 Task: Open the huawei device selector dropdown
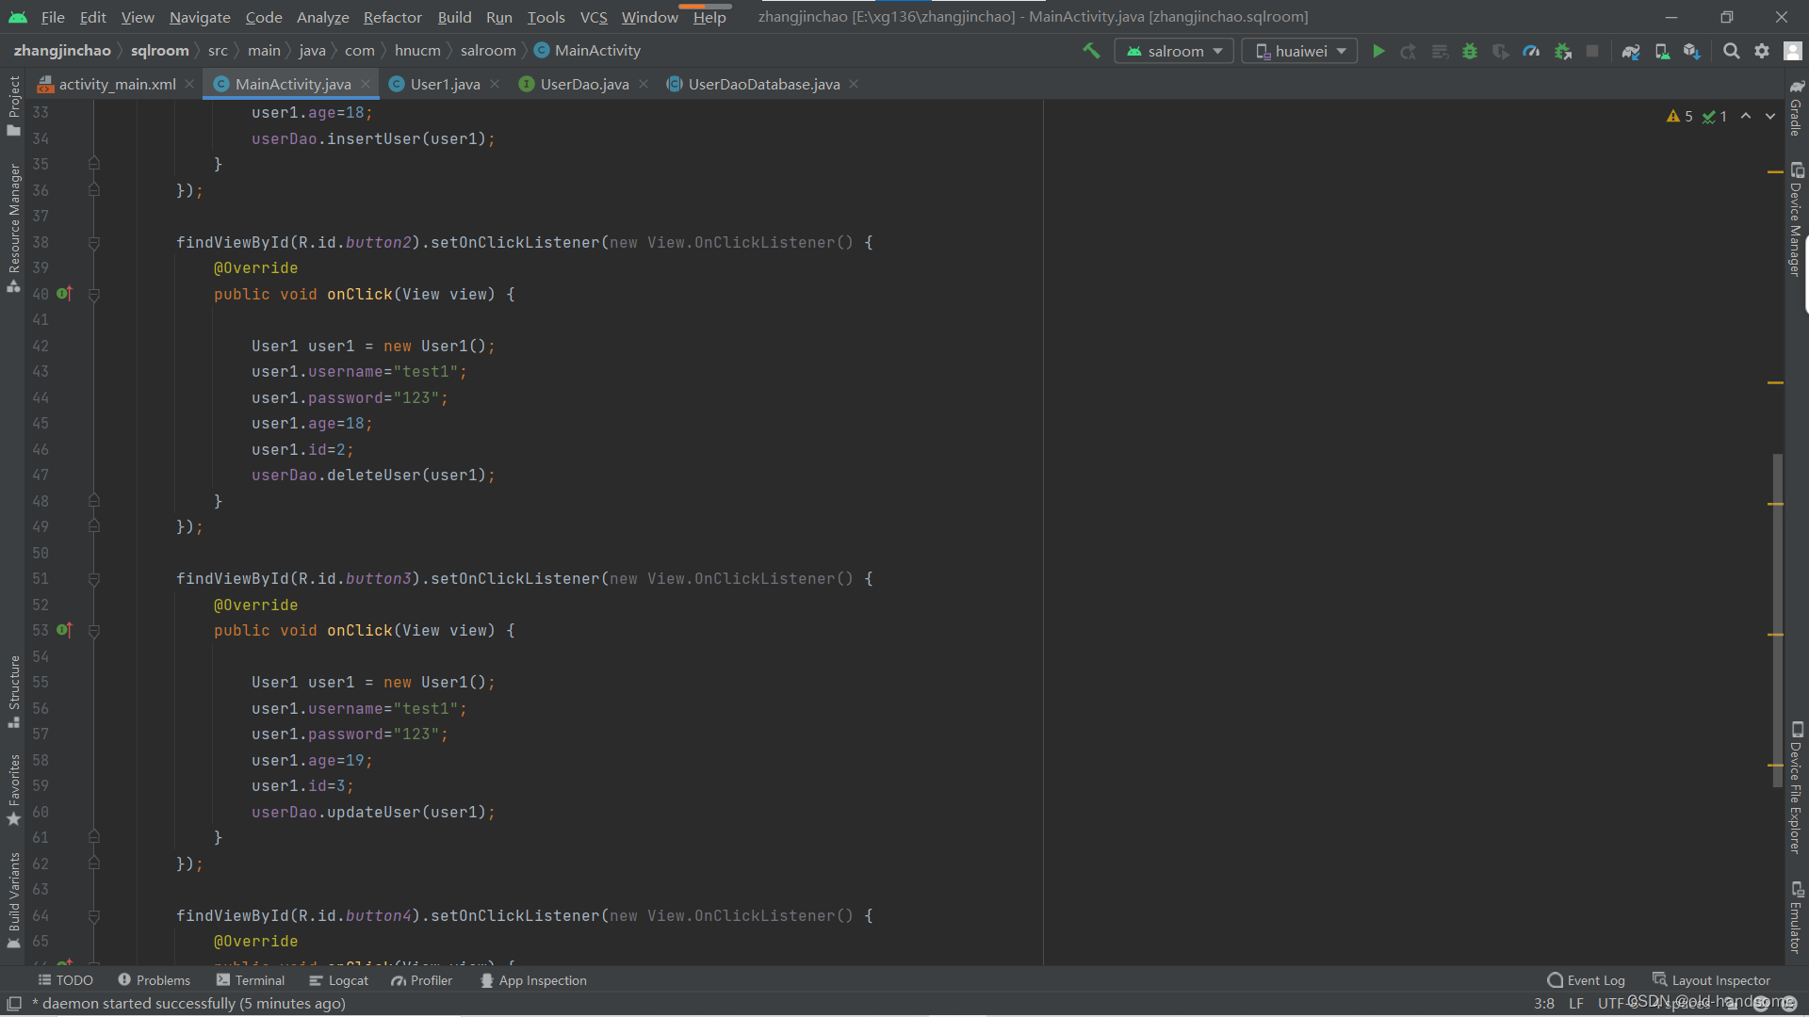(x=1299, y=51)
